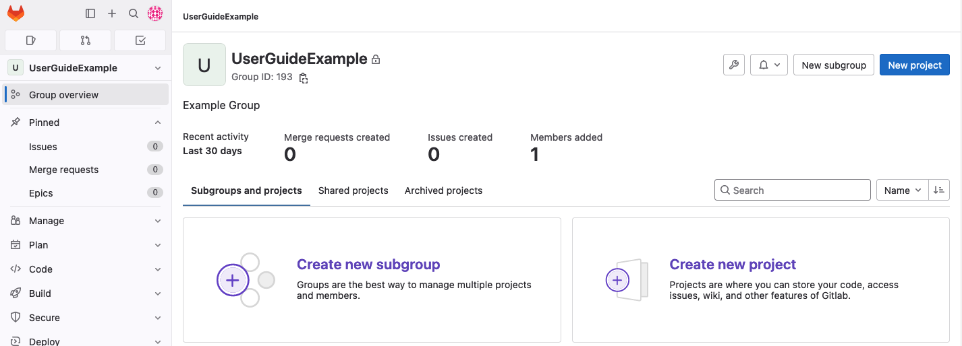Open admin wrench icon button

pyautogui.click(x=734, y=65)
